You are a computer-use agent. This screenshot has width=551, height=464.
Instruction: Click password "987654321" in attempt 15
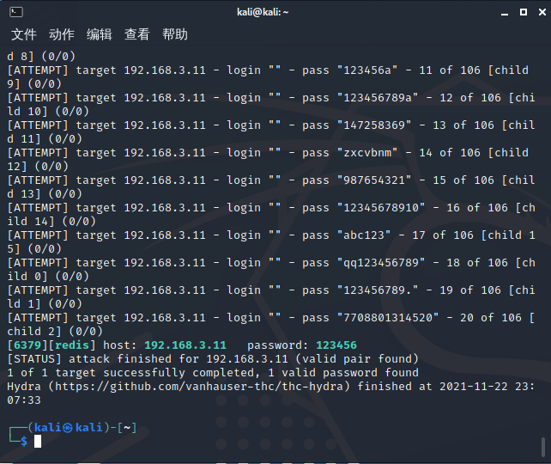[374, 180]
